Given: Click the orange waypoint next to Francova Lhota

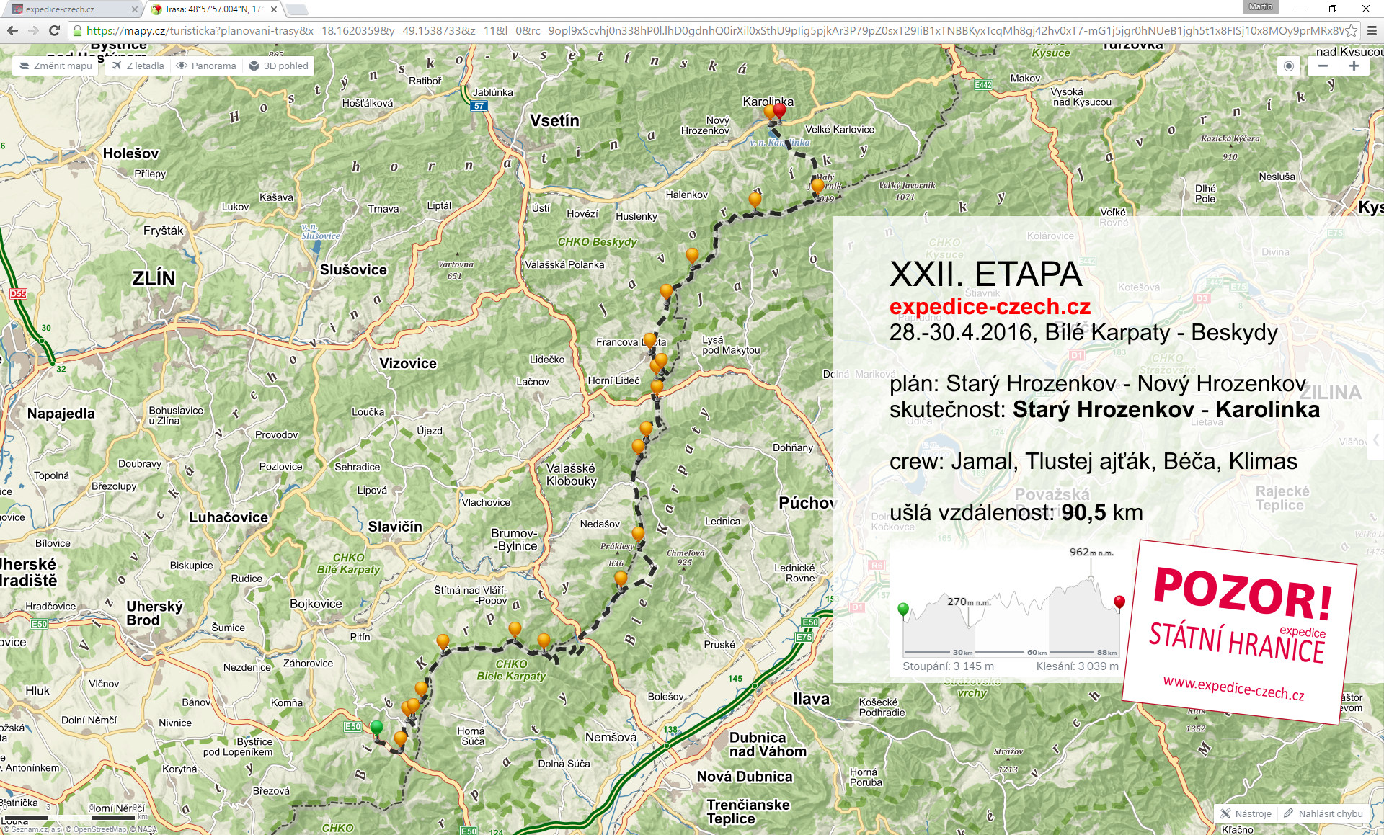Looking at the screenshot, I should tap(649, 340).
